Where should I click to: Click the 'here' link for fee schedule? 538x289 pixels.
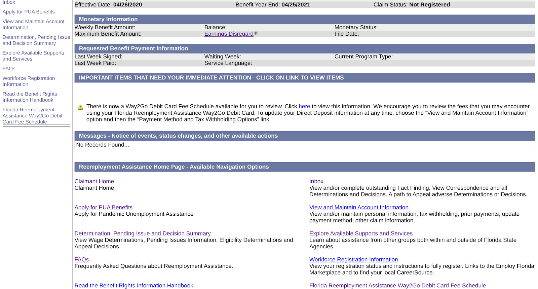[304, 106]
